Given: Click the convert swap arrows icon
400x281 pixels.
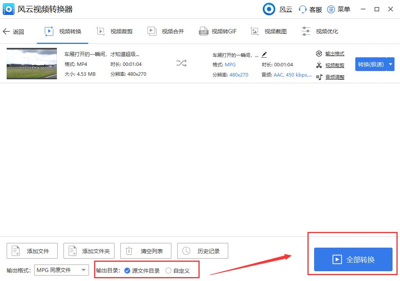Looking at the screenshot, I should click(181, 63).
